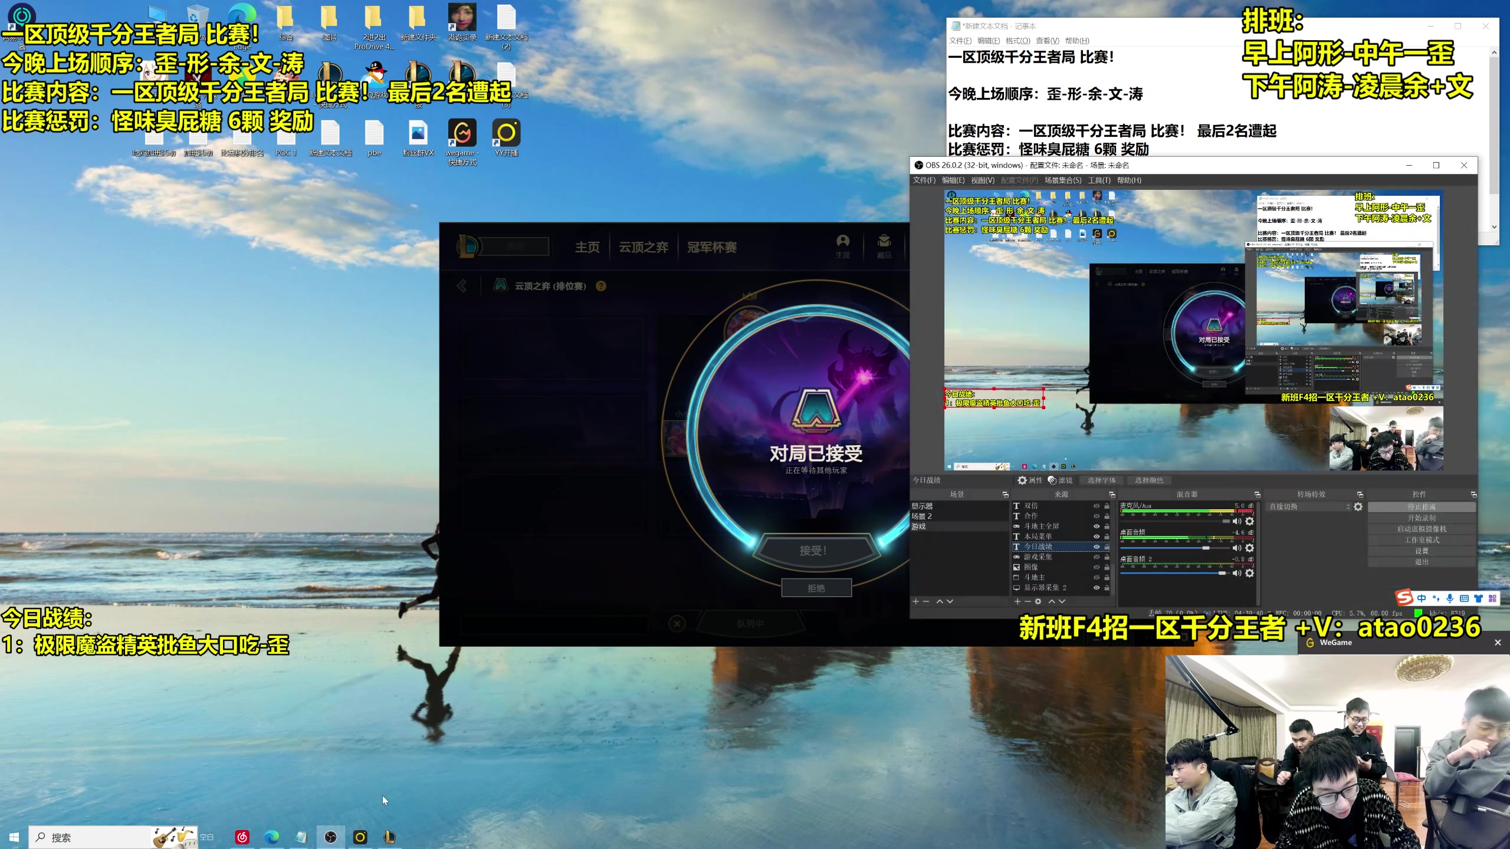Screen dimensions: 1510x849
Task: Mute the 麦克风/Aux speaker icon
Action: click(1237, 521)
